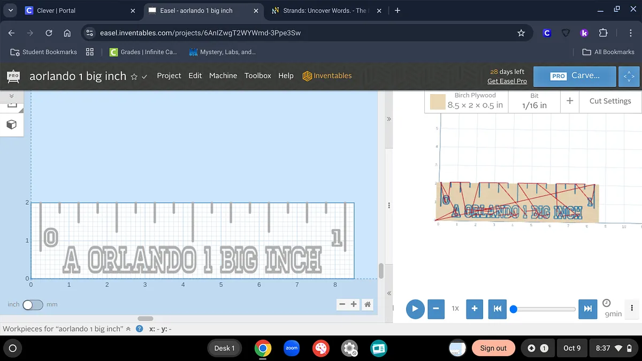Open the Cut Settings panel
Image resolution: width=642 pixels, height=361 pixels.
pos(610,101)
